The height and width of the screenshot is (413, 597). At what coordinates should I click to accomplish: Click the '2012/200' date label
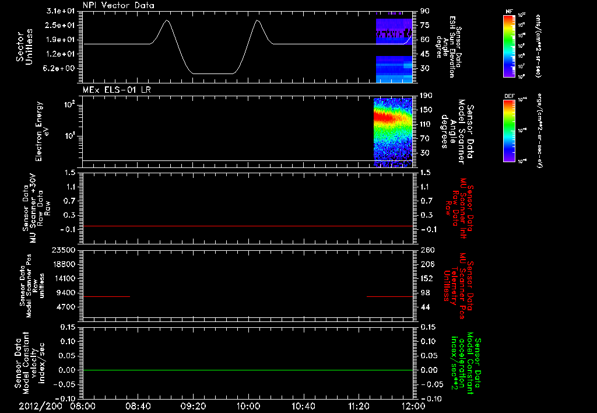pyautogui.click(x=40, y=406)
